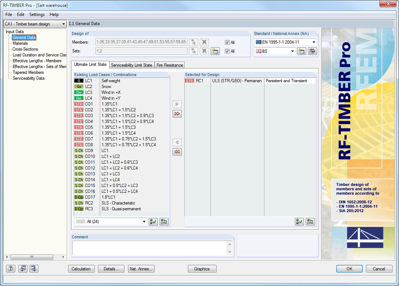Select Tapered Members tree item
Viewport: 399px width, 286px height.
(28, 73)
